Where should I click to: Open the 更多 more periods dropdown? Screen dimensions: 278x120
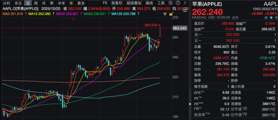(81, 3)
